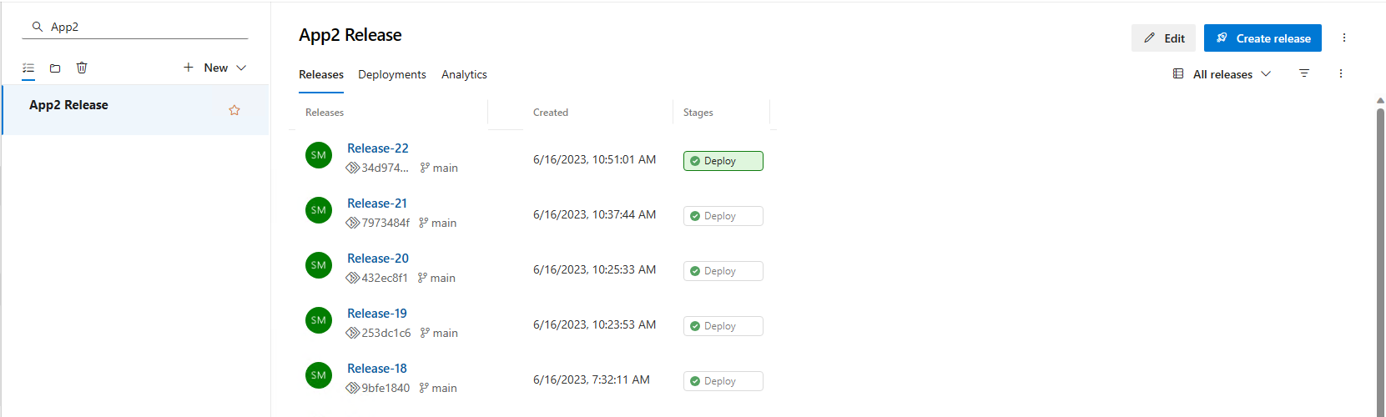Open the Release-20 link
Image resolution: width=1386 pixels, height=417 pixels.
(378, 259)
